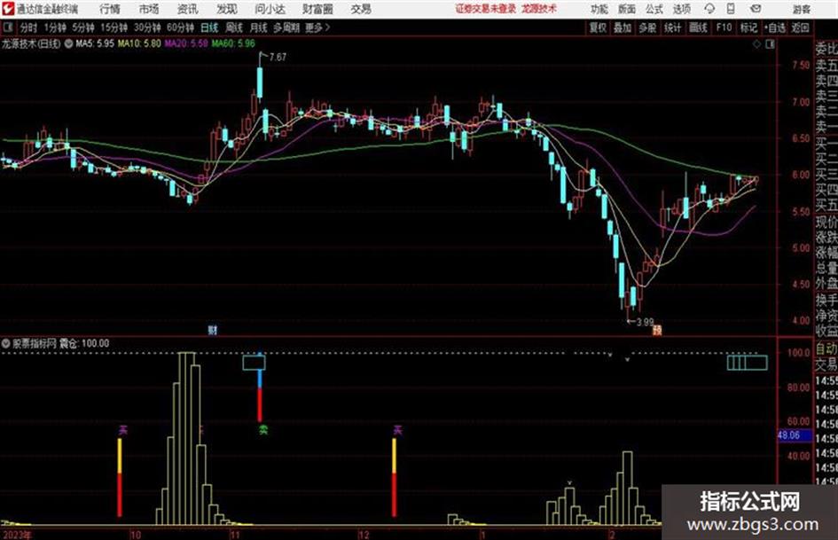Open the 公式 menu
838x540 pixels.
point(654,9)
